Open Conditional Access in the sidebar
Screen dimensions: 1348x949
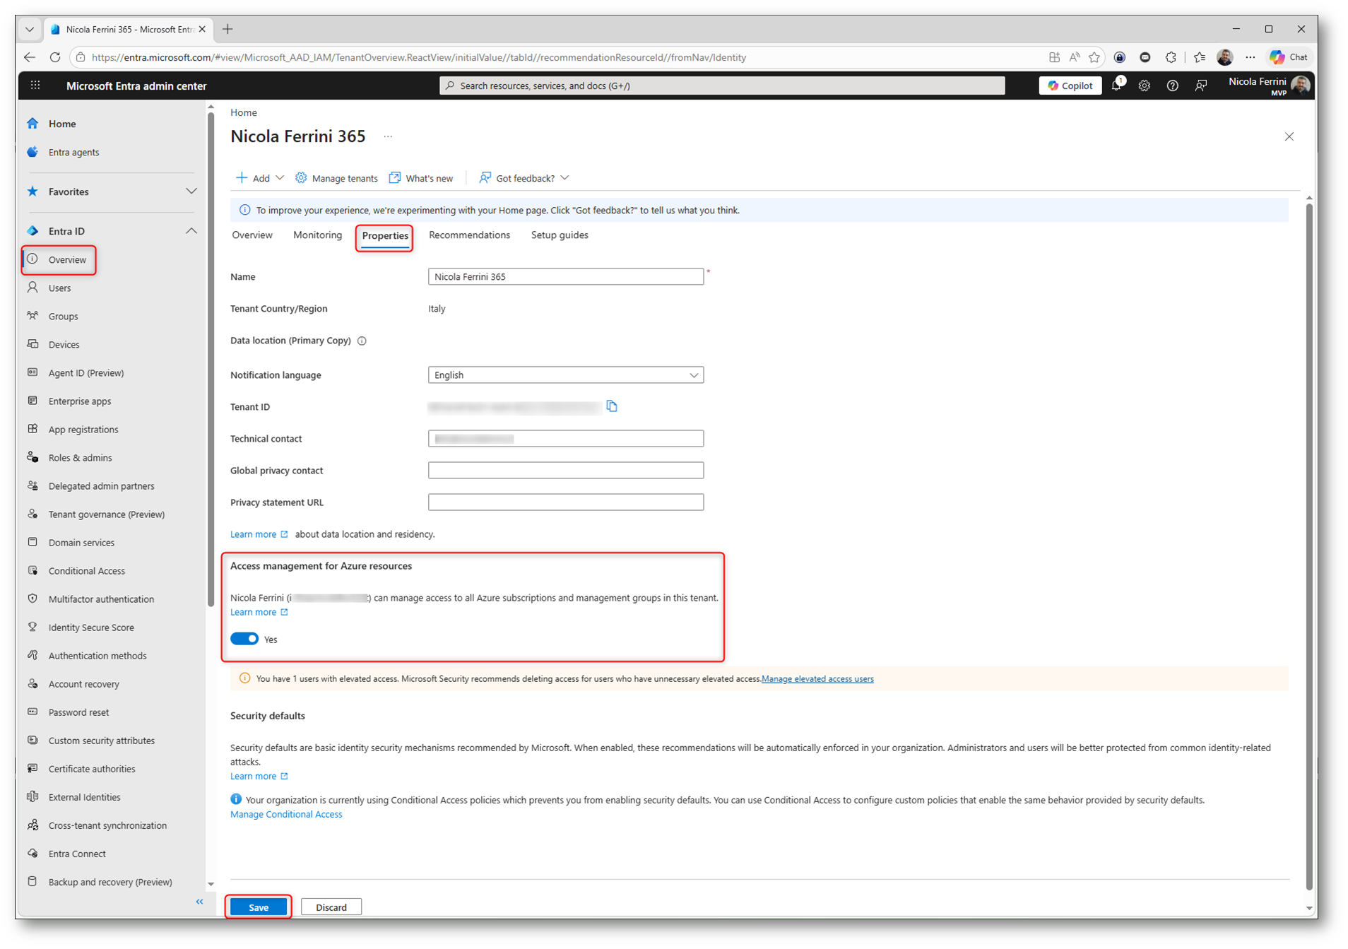(x=86, y=571)
